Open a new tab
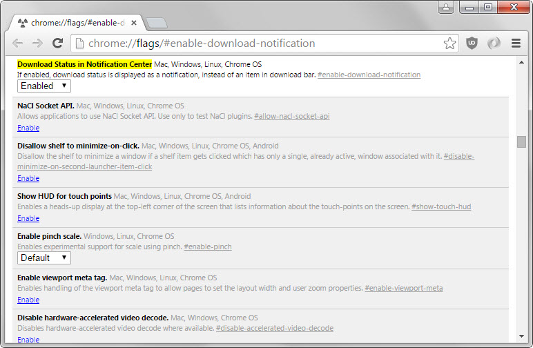 click(156, 23)
